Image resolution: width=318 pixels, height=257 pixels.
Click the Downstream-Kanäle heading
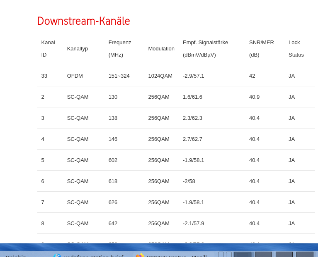click(84, 21)
